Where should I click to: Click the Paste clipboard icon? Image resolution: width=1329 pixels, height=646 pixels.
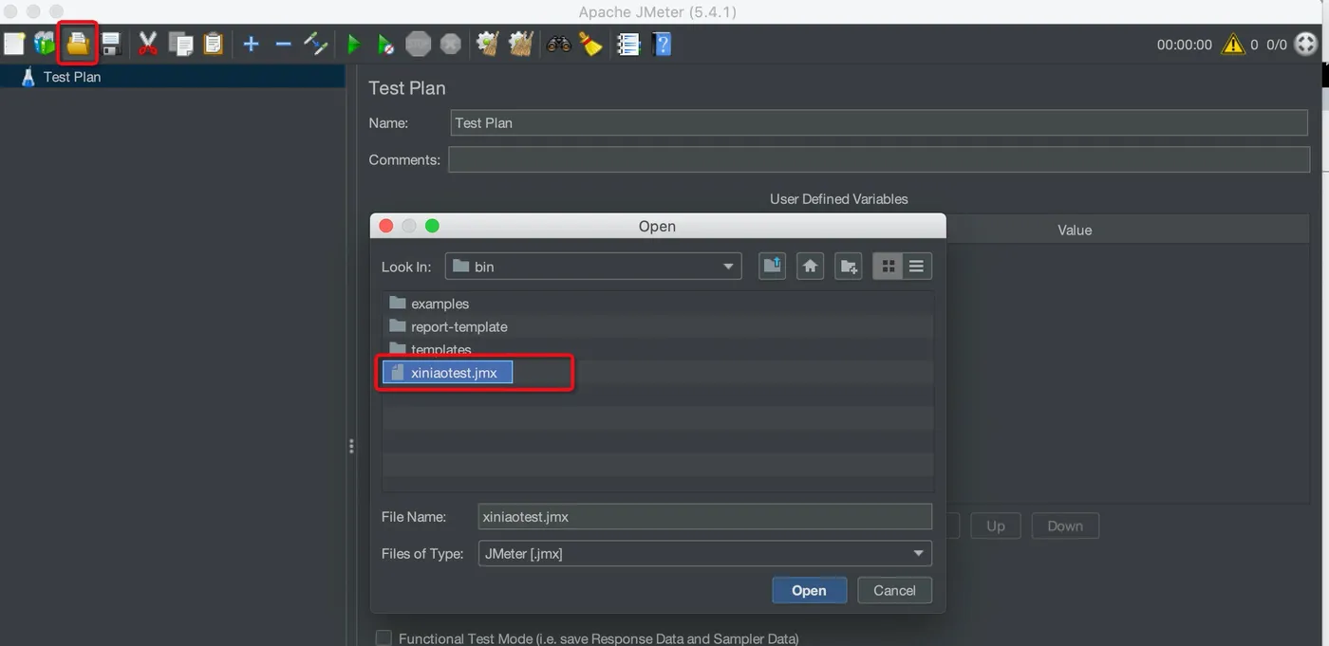[213, 44]
